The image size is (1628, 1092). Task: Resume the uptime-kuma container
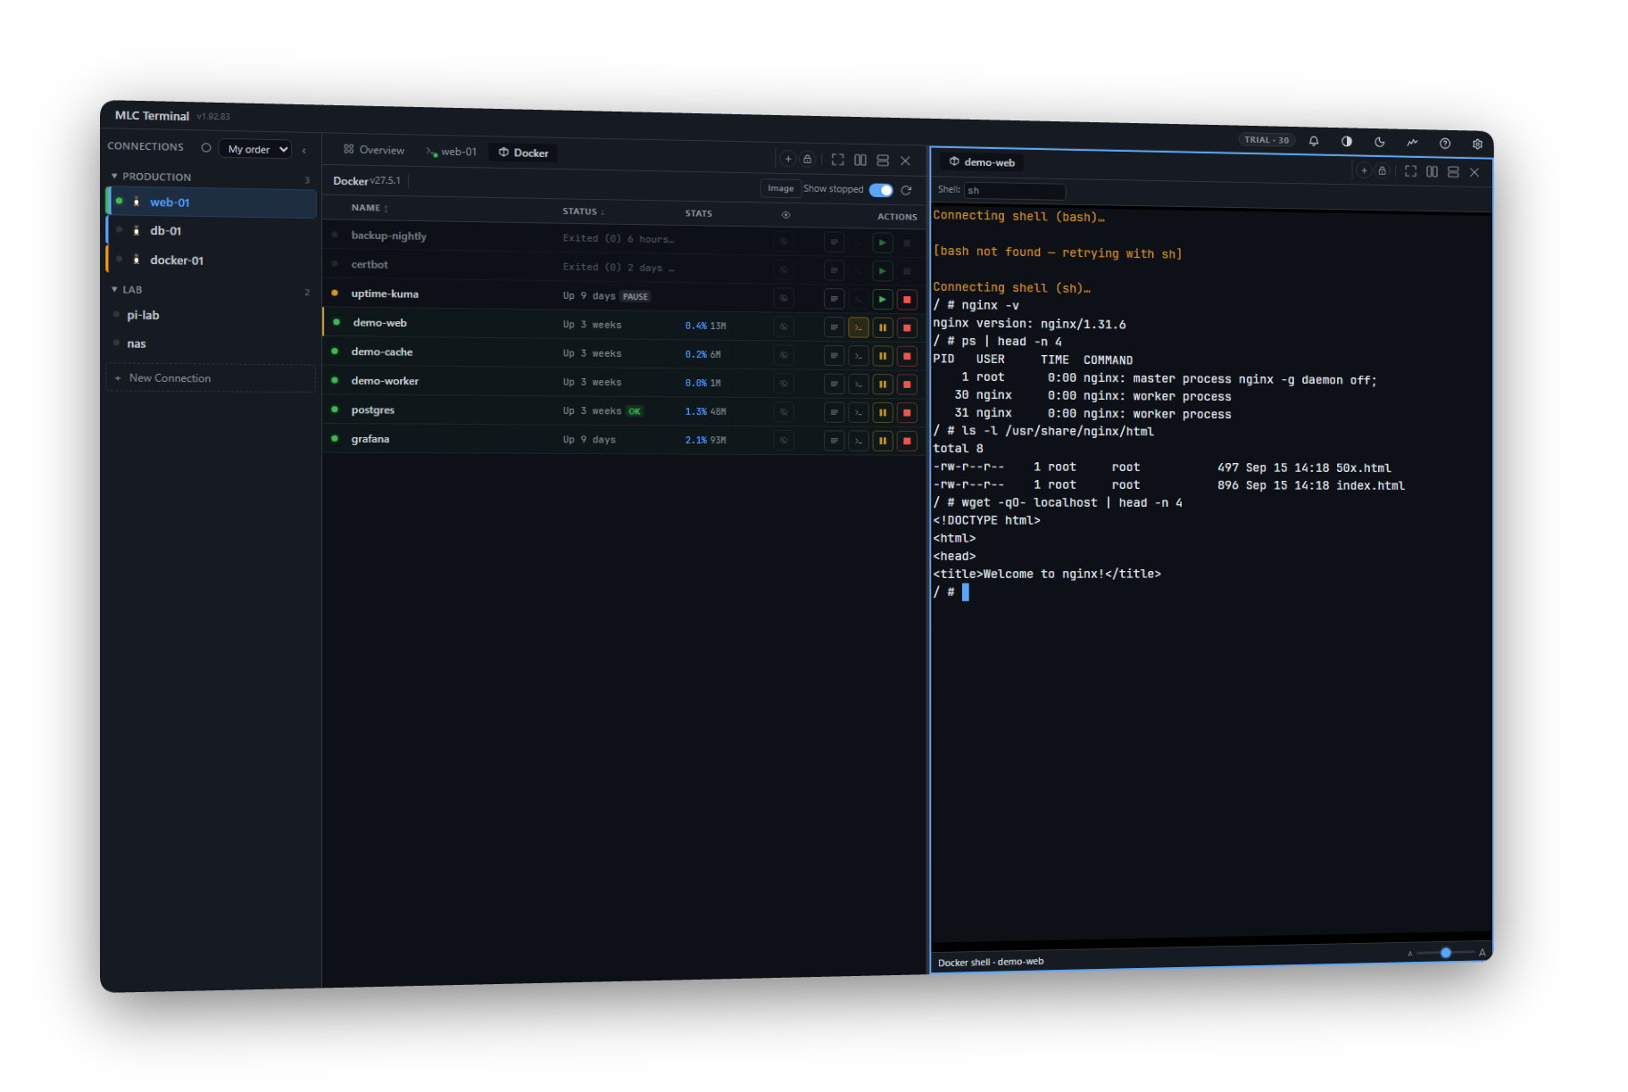click(883, 300)
